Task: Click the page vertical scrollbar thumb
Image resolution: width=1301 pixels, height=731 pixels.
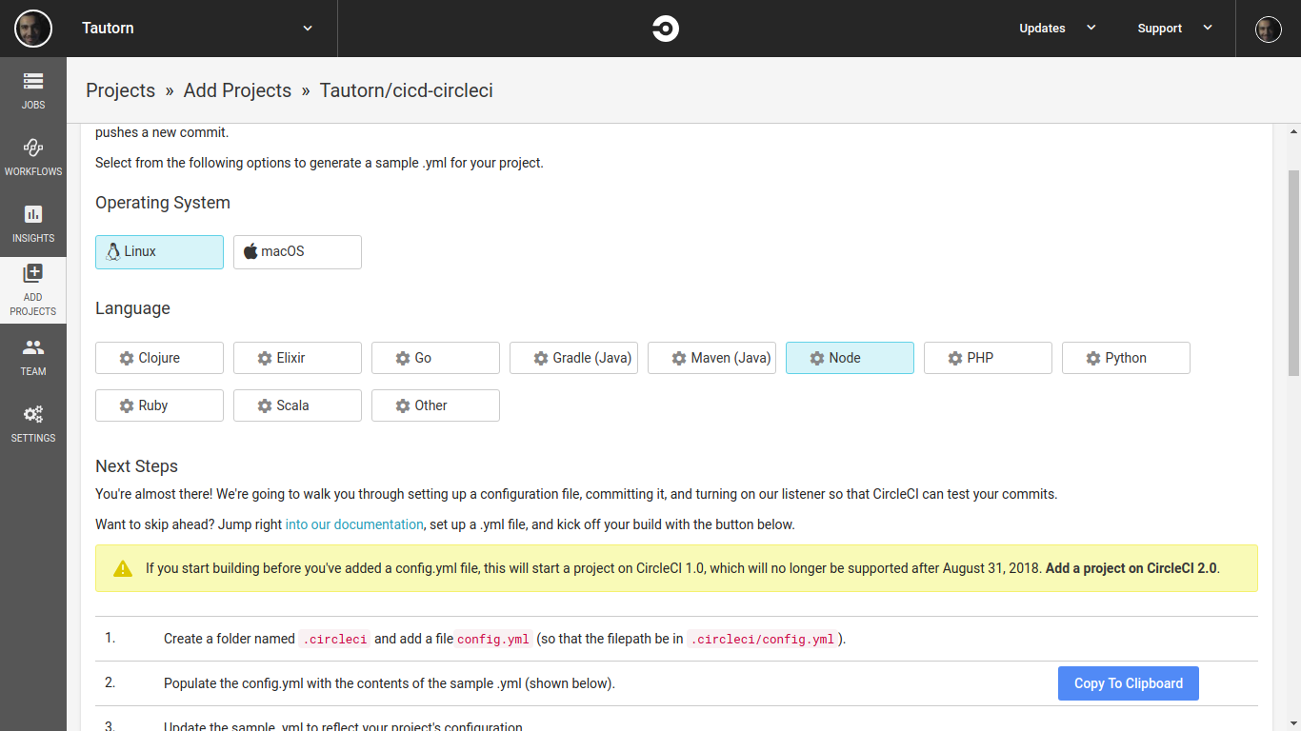Action: (1293, 273)
